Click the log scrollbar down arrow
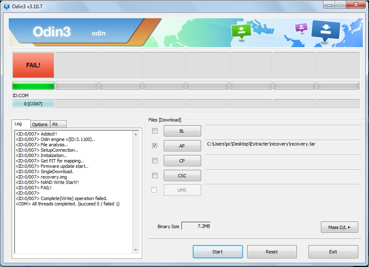 (x=136, y=250)
